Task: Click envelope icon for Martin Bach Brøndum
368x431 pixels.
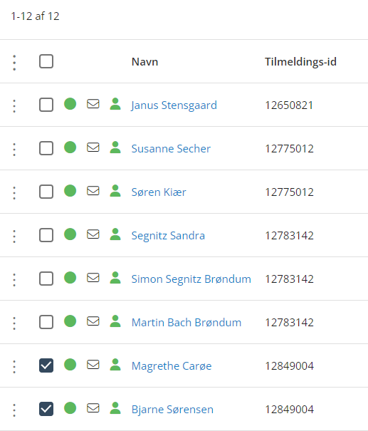Action: pyautogui.click(x=93, y=321)
